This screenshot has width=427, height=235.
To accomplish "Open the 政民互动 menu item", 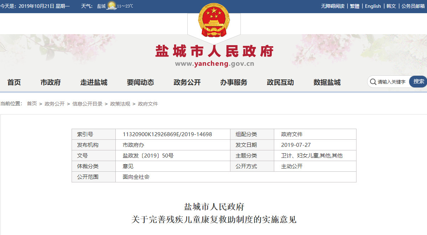I will (280, 82).
